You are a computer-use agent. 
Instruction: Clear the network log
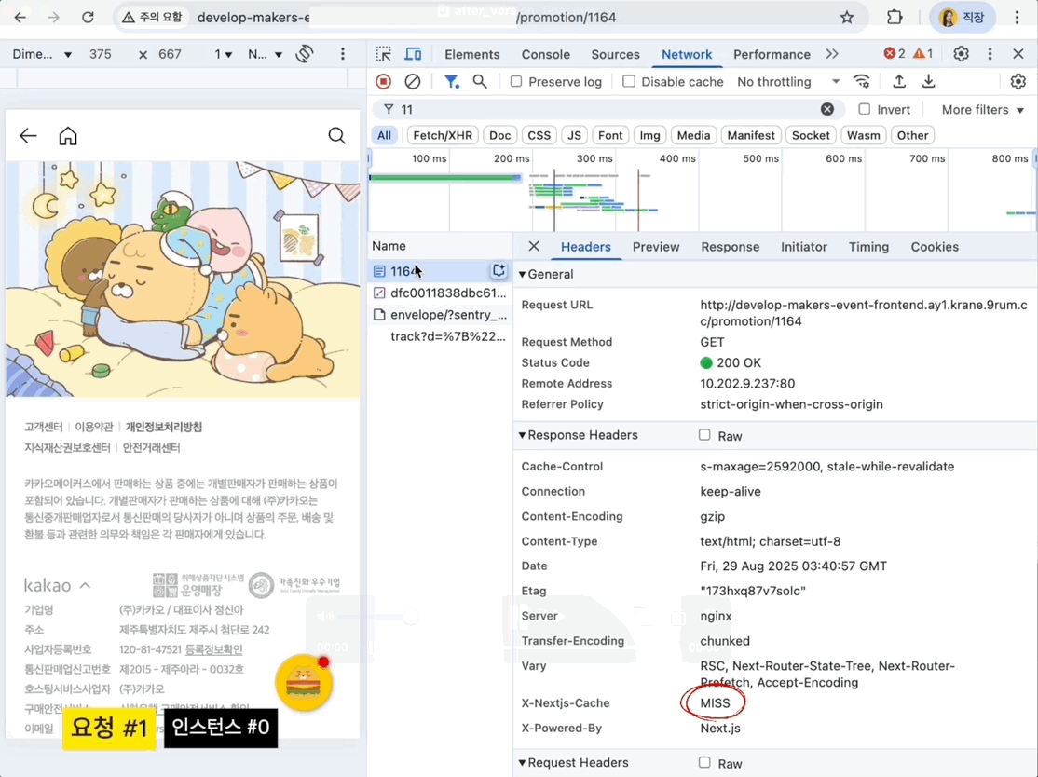(413, 81)
